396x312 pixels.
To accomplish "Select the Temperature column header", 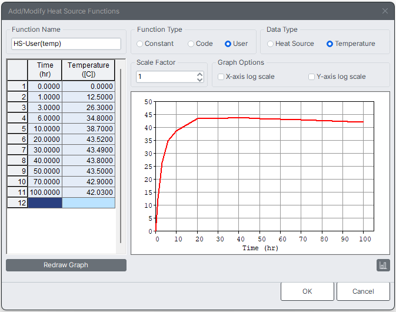I will (x=88, y=70).
